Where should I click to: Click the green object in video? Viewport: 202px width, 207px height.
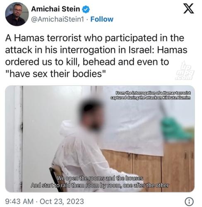click(x=177, y=129)
